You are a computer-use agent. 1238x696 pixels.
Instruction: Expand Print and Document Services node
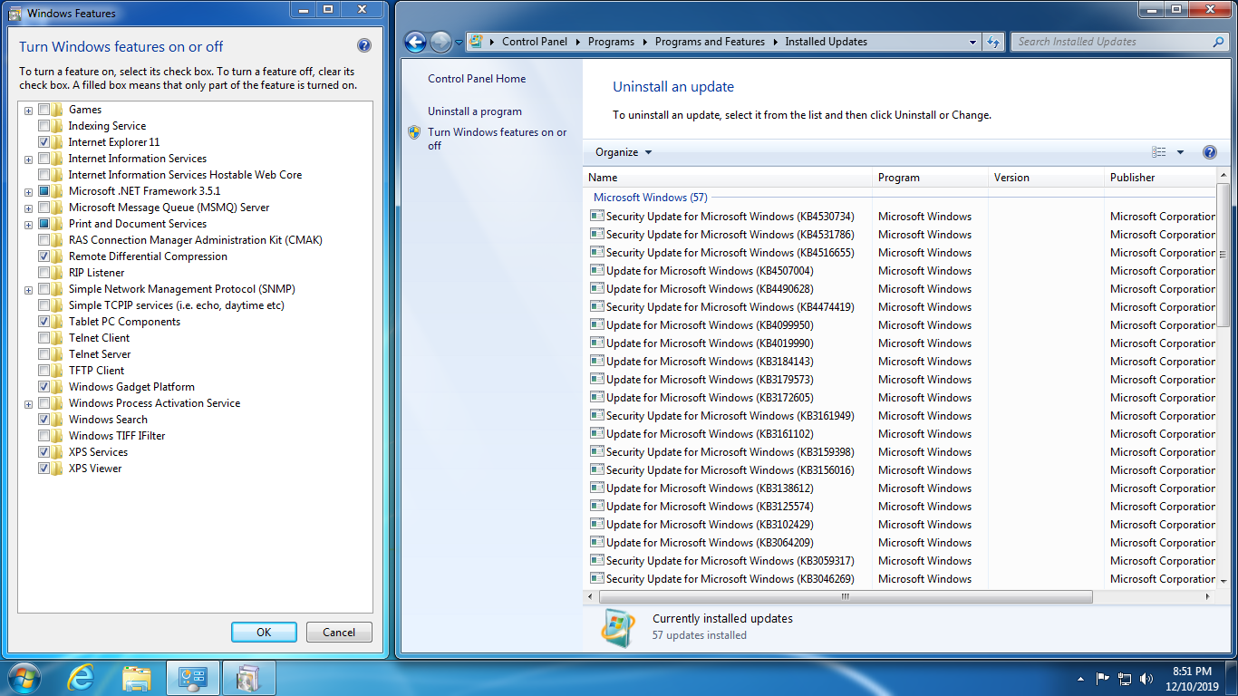tap(29, 224)
